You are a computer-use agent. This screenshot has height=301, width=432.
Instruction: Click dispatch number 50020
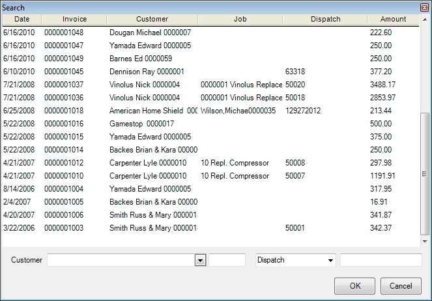click(x=295, y=85)
